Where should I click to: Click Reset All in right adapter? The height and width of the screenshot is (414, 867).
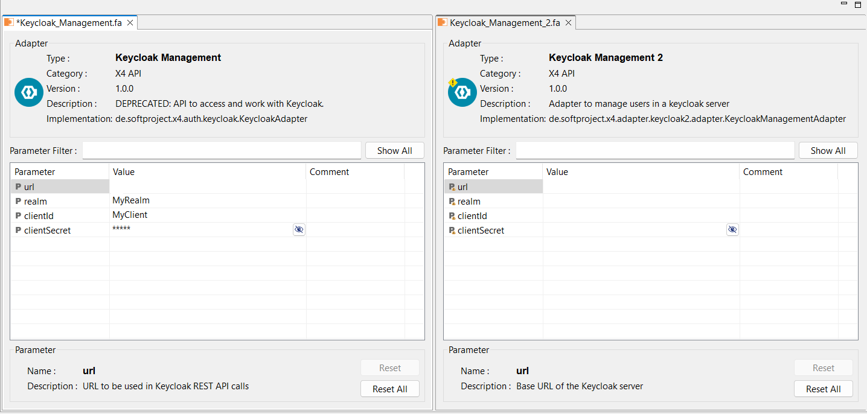coord(824,389)
